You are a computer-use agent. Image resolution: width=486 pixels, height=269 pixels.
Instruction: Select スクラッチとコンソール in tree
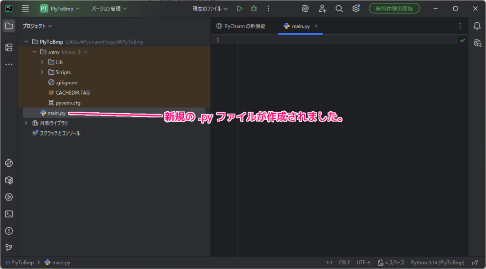(56, 134)
